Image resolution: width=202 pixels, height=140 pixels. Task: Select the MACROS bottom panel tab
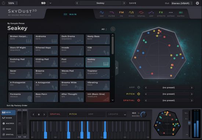point(8,124)
